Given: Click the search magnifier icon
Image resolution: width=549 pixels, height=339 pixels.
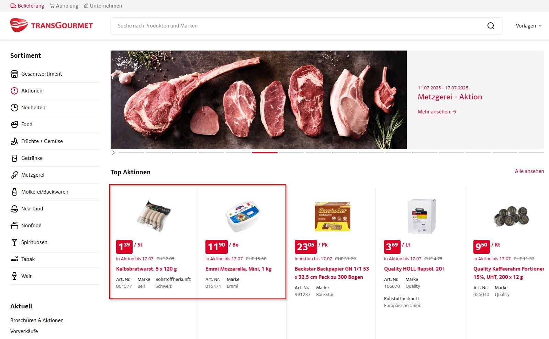Looking at the screenshot, I should [x=491, y=26].
